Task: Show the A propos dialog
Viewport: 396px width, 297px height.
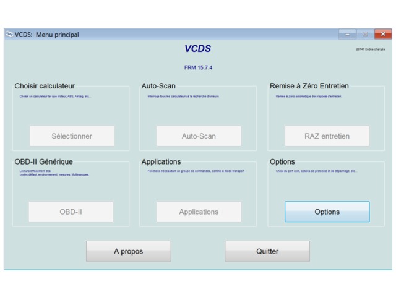Action: coord(128,251)
